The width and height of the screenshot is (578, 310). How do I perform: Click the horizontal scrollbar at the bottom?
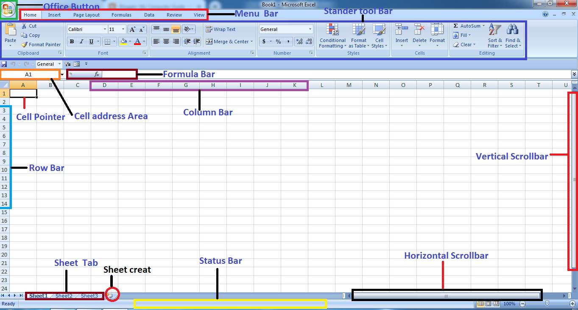445,295
